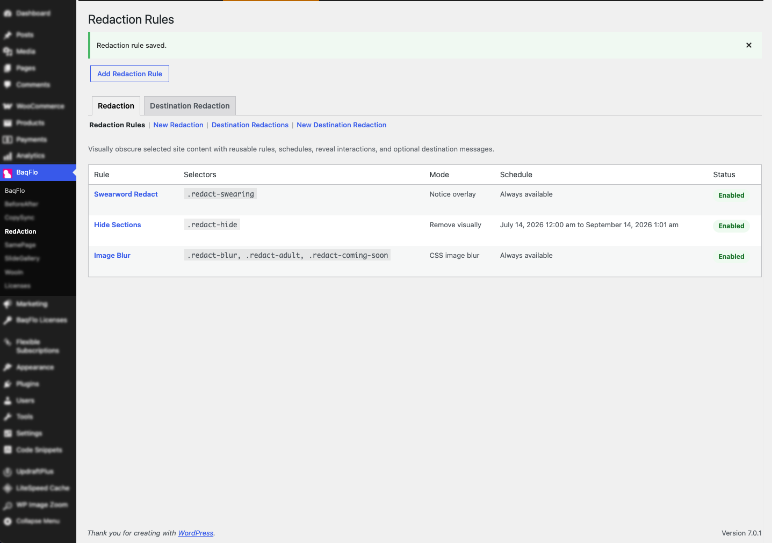Open the Media library icon
The width and height of the screenshot is (772, 543).
[8, 52]
